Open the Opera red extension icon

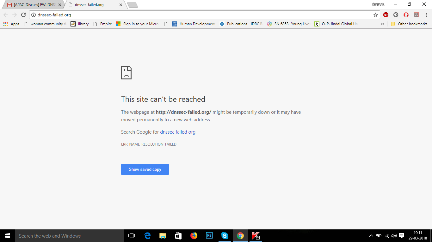click(406, 15)
